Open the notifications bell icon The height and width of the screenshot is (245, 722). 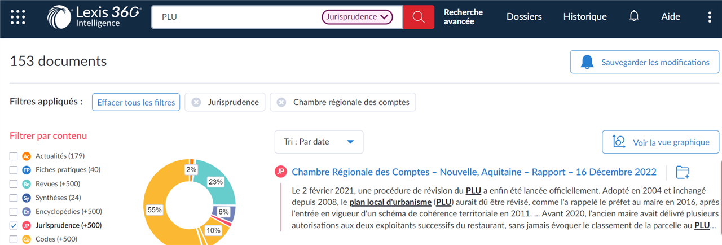pos(634,16)
